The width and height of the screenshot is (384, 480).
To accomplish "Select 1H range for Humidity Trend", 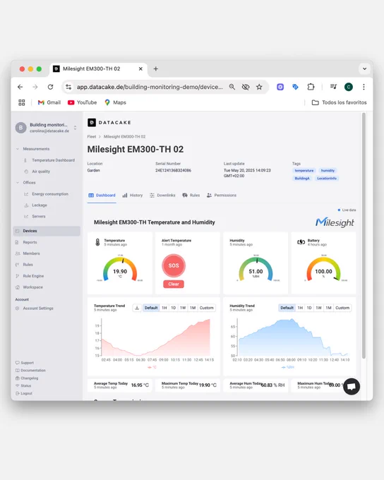I will point(300,308).
